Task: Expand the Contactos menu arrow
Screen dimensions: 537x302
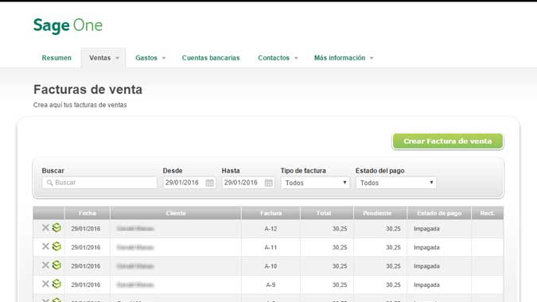Action: 296,58
